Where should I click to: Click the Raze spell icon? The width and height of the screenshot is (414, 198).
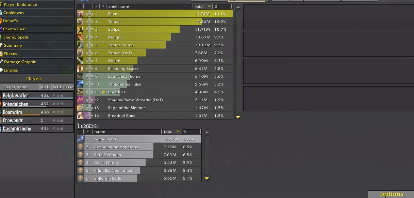(x=80, y=14)
